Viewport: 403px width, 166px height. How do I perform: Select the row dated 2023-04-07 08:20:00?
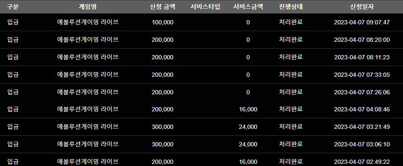tap(201, 40)
